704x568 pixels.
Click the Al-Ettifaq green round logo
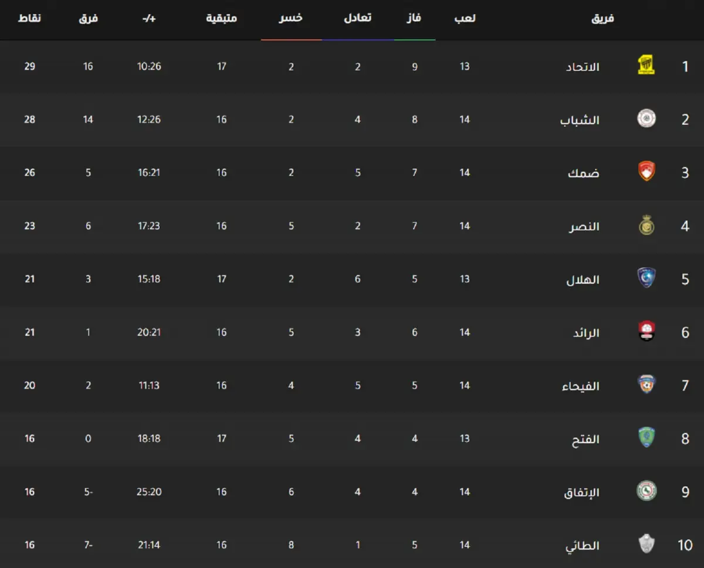click(646, 491)
